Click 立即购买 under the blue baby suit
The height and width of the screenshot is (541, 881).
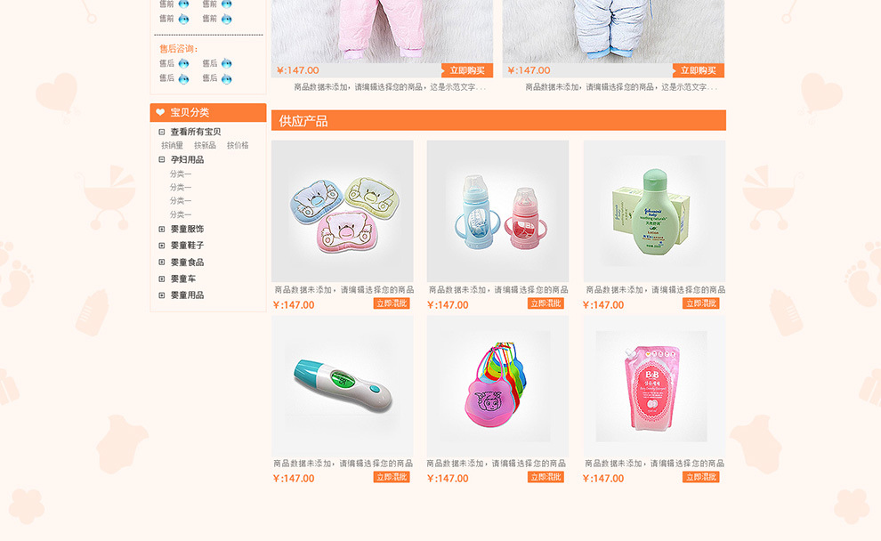pyautogui.click(x=698, y=70)
